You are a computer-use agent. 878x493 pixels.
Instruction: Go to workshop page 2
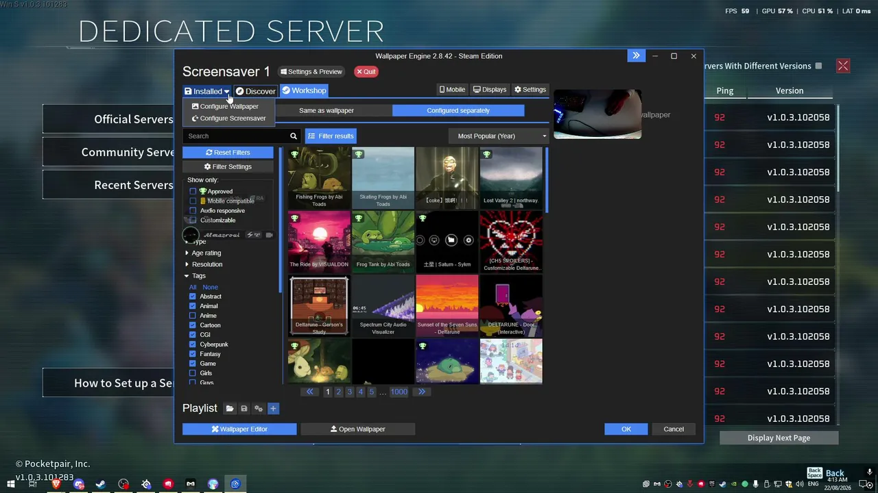point(338,392)
